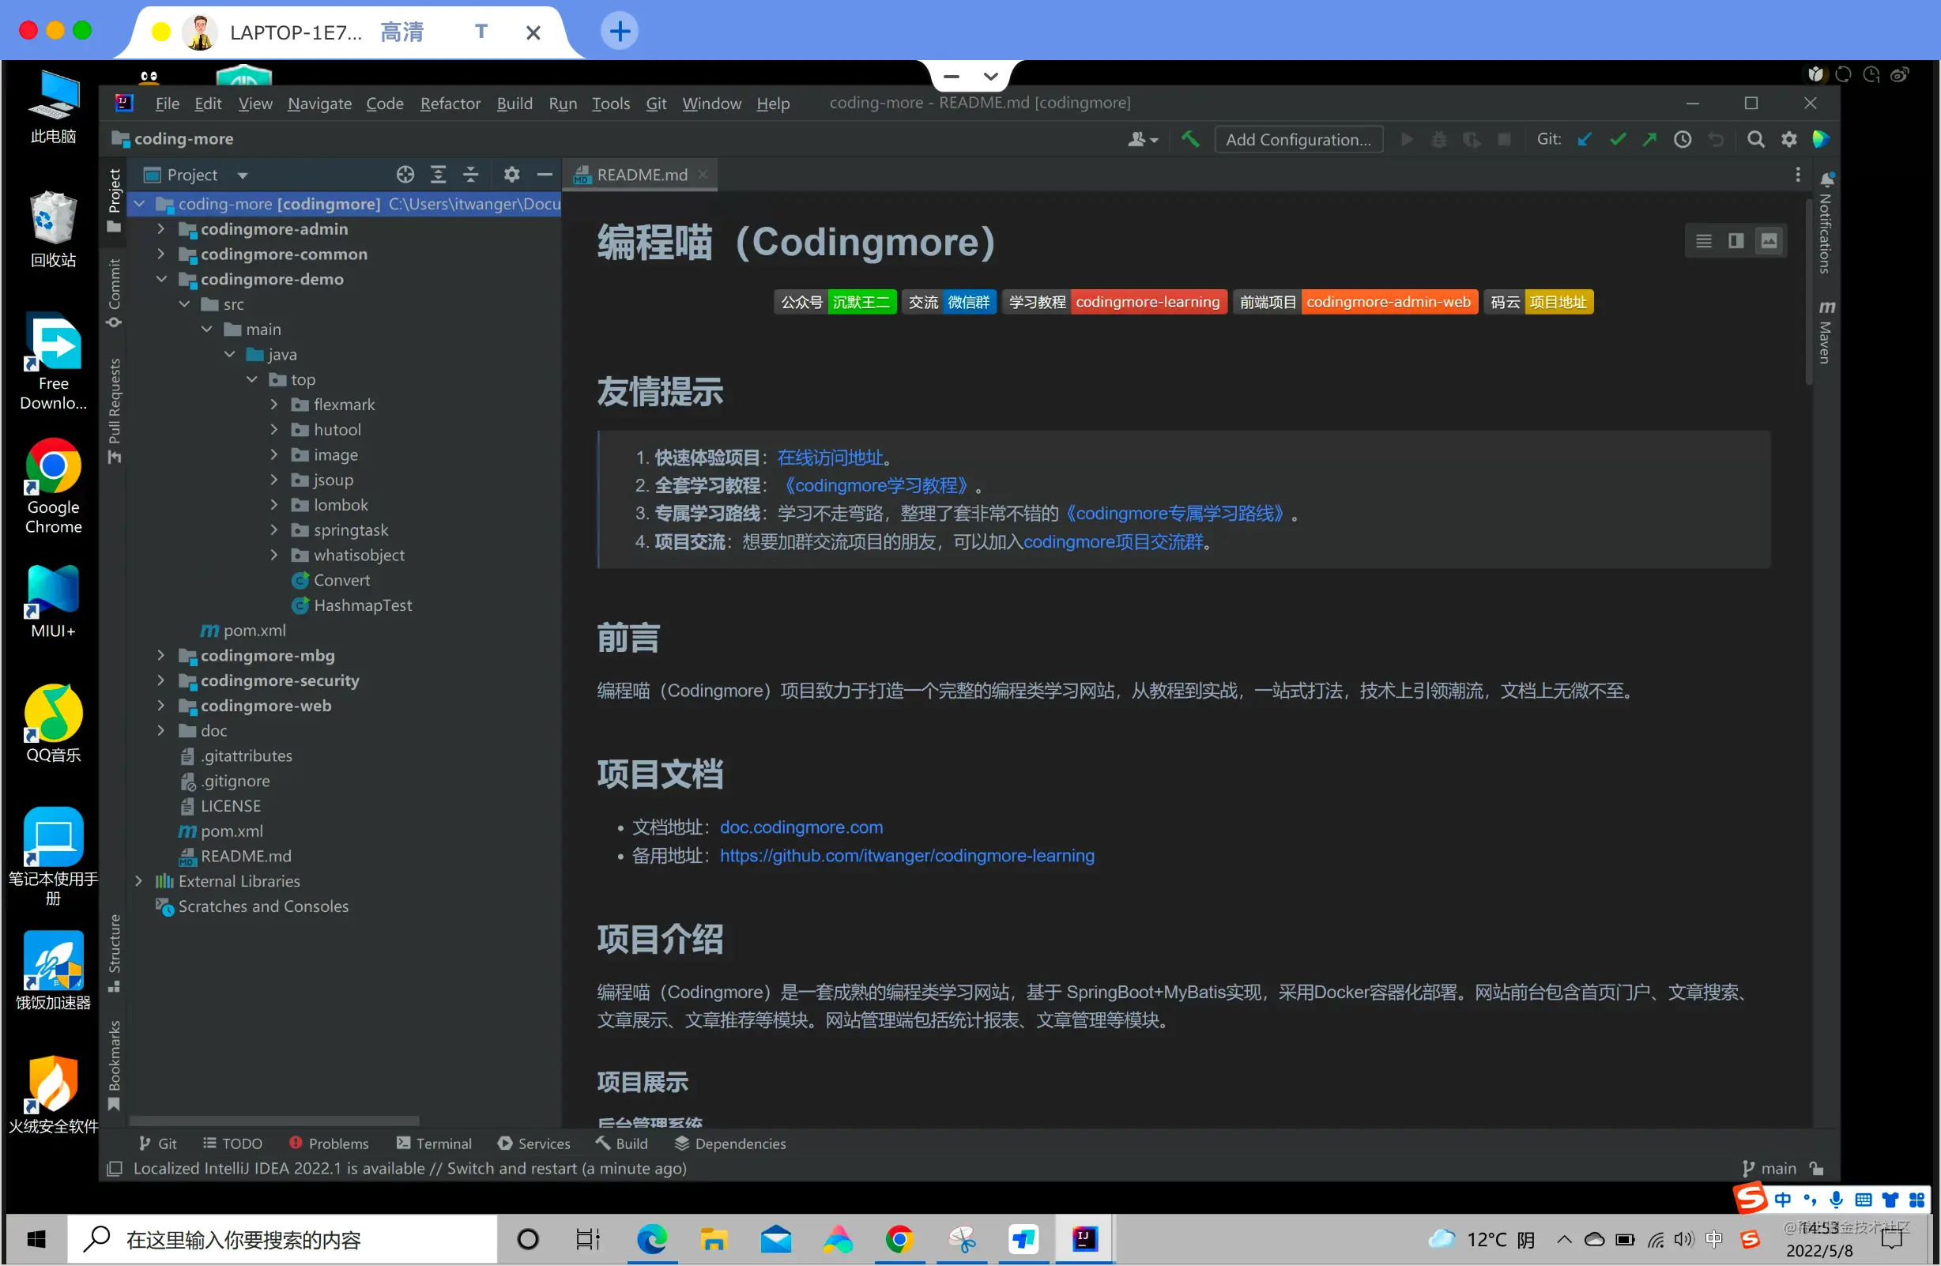Click the Code With Me user icon
The image size is (1941, 1266).
(1143, 140)
